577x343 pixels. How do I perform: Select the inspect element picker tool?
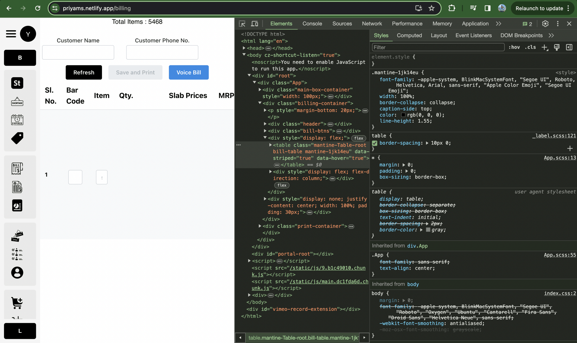[242, 24]
